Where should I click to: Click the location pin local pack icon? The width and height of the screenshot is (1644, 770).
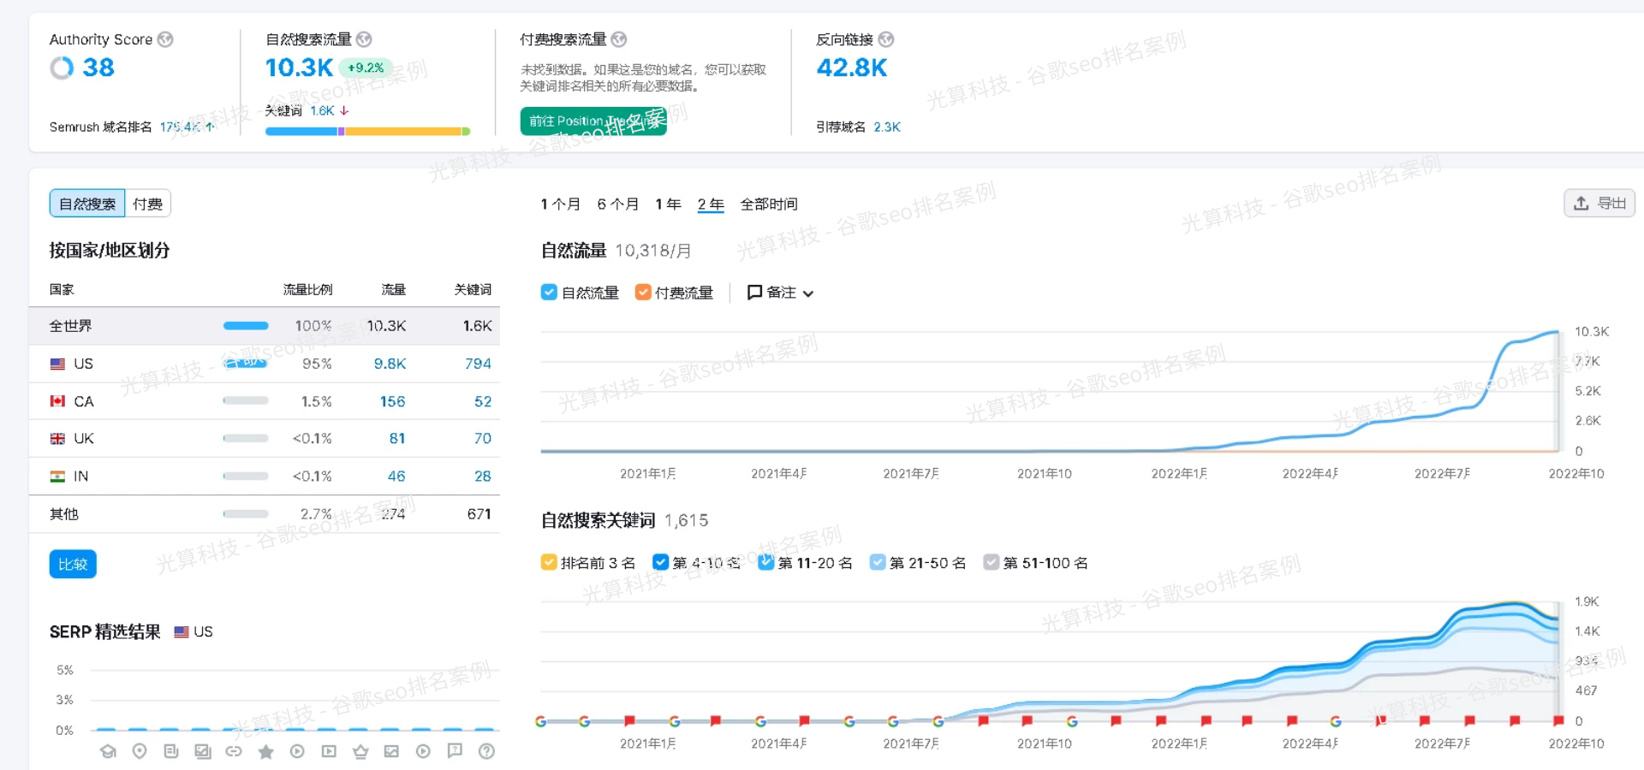[x=140, y=751]
